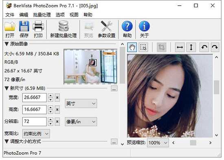Click the original image navigator thumbnail
The height and width of the screenshot is (160, 224).
tap(90, 67)
